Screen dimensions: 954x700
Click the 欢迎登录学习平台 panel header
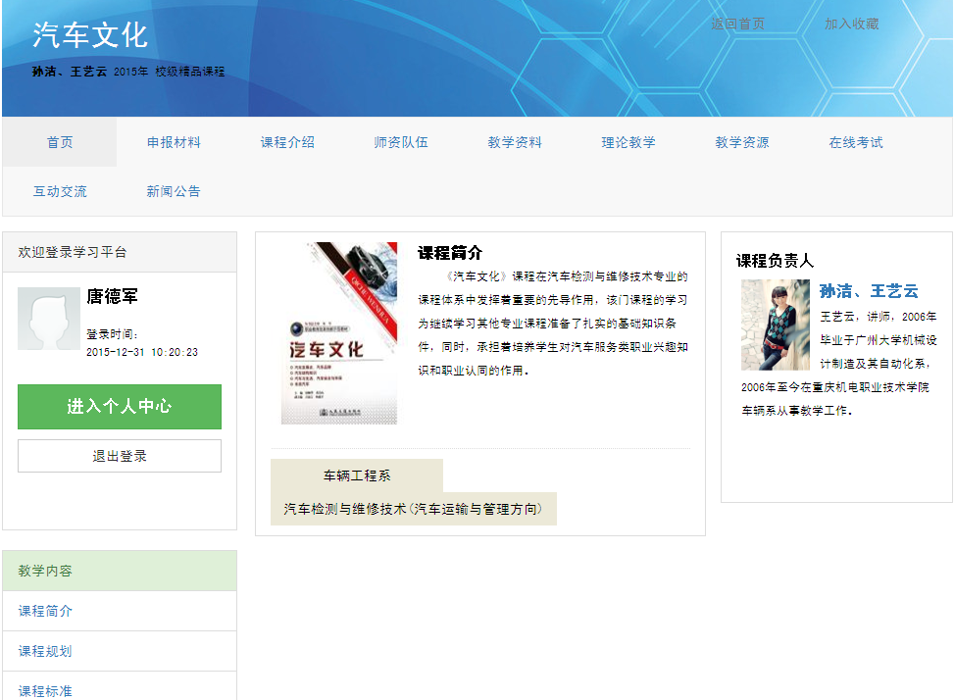pos(120,252)
